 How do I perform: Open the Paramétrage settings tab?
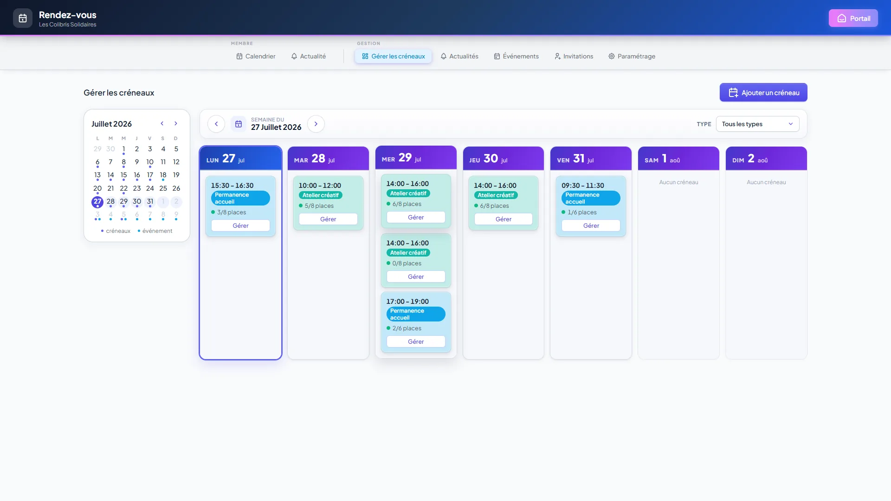(632, 57)
